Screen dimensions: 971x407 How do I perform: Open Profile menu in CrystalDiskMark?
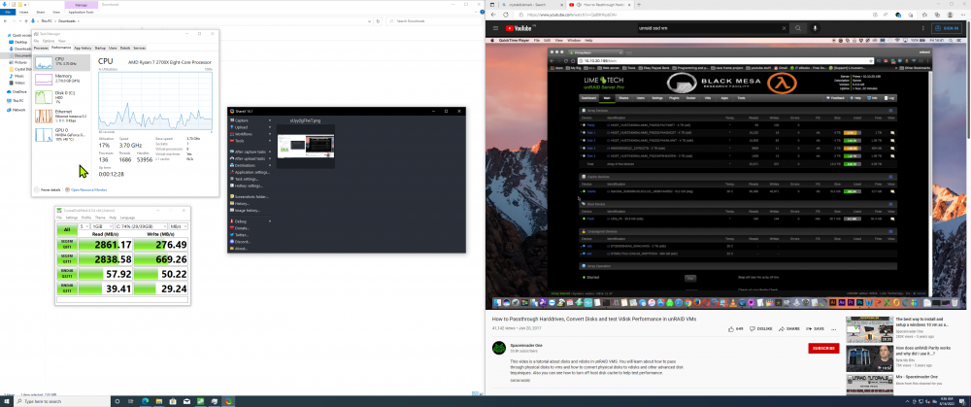pyautogui.click(x=85, y=218)
